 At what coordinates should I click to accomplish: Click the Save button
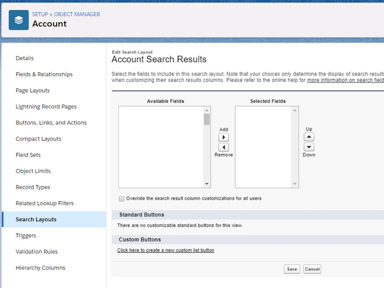coord(292,269)
